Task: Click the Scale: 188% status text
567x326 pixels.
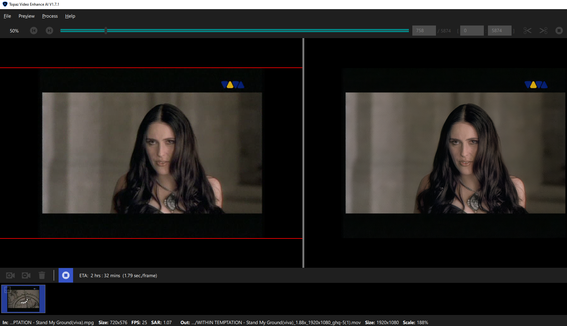Action: [x=415, y=323]
